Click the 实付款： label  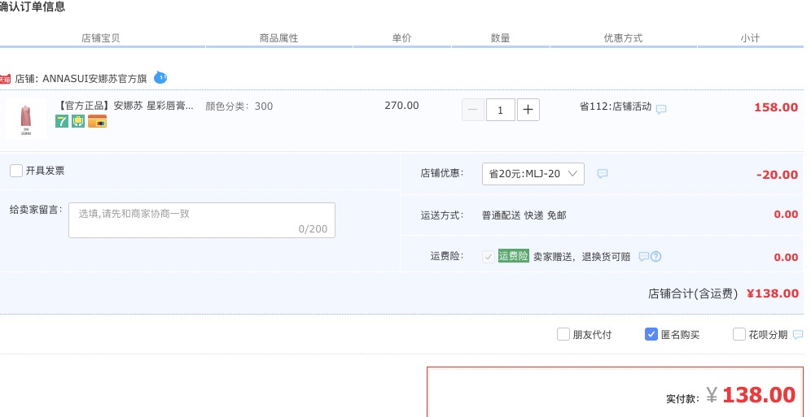tap(683, 399)
